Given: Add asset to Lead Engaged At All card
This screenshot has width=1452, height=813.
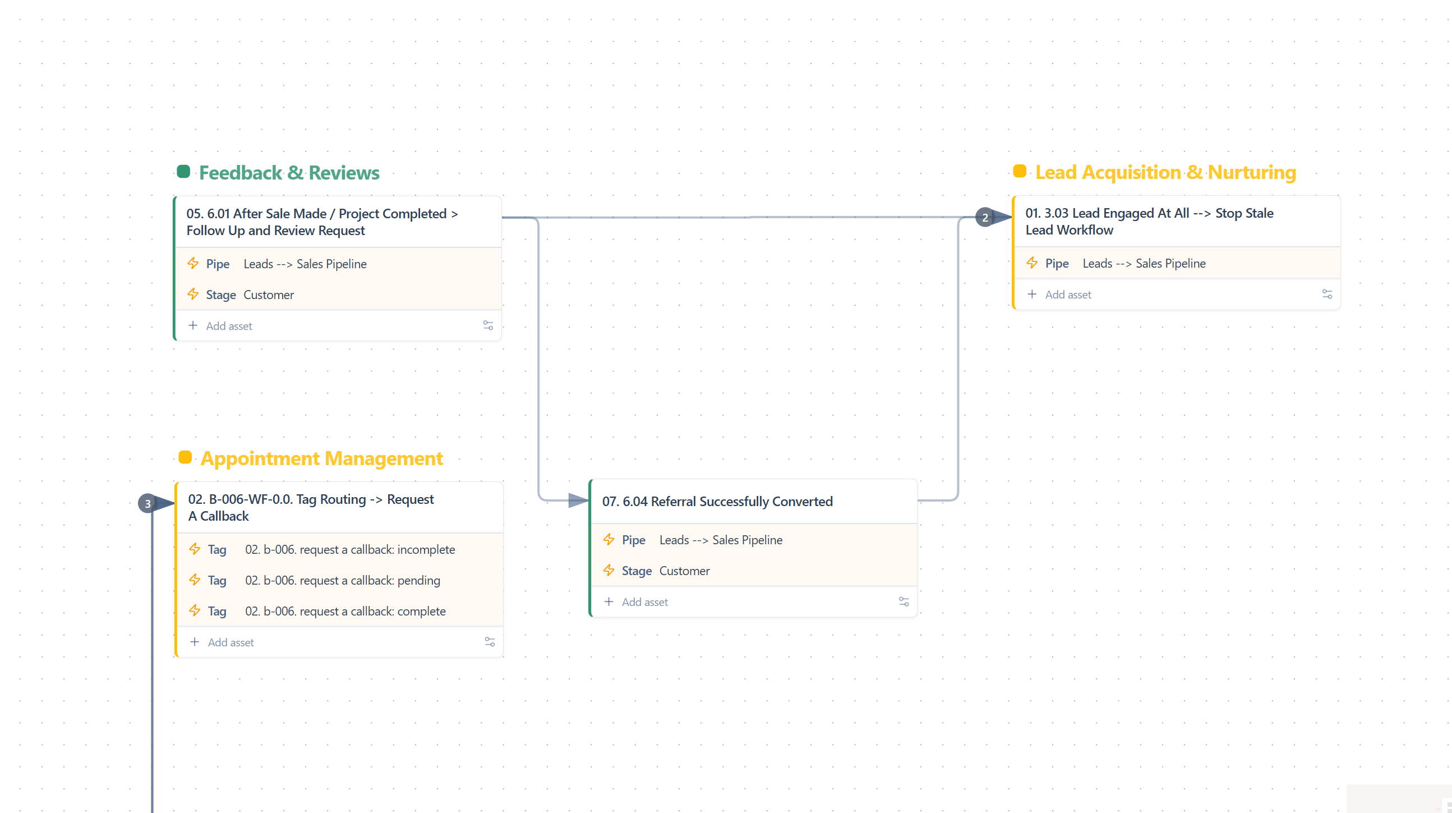Looking at the screenshot, I should tap(1068, 295).
